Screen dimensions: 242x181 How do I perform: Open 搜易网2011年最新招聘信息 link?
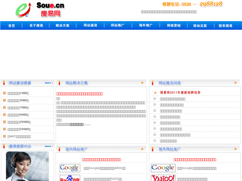(180, 93)
